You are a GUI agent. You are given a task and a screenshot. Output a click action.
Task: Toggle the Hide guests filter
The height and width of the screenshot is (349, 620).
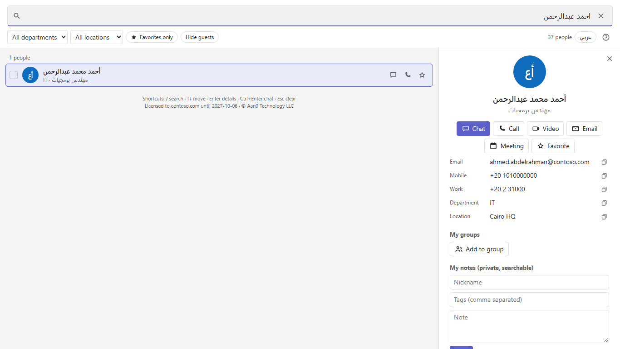[200, 37]
